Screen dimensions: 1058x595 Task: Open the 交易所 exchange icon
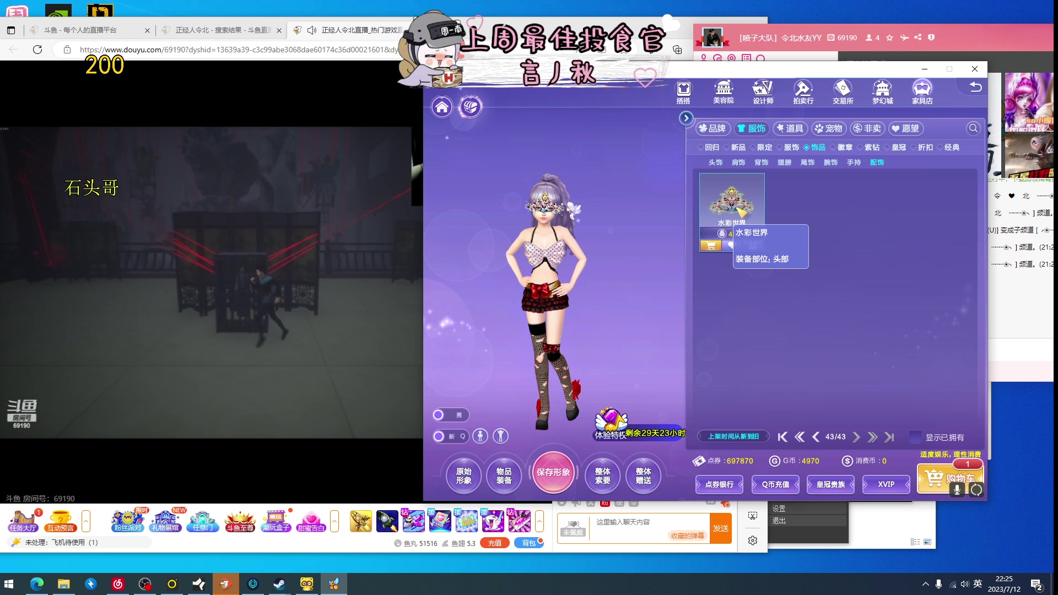pyautogui.click(x=843, y=92)
